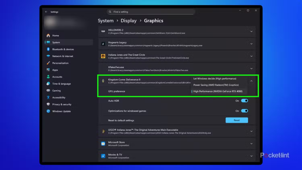Expand the HELLDIVERS 2 entry chevron
The width and height of the screenshot is (302, 170).
point(251,31)
